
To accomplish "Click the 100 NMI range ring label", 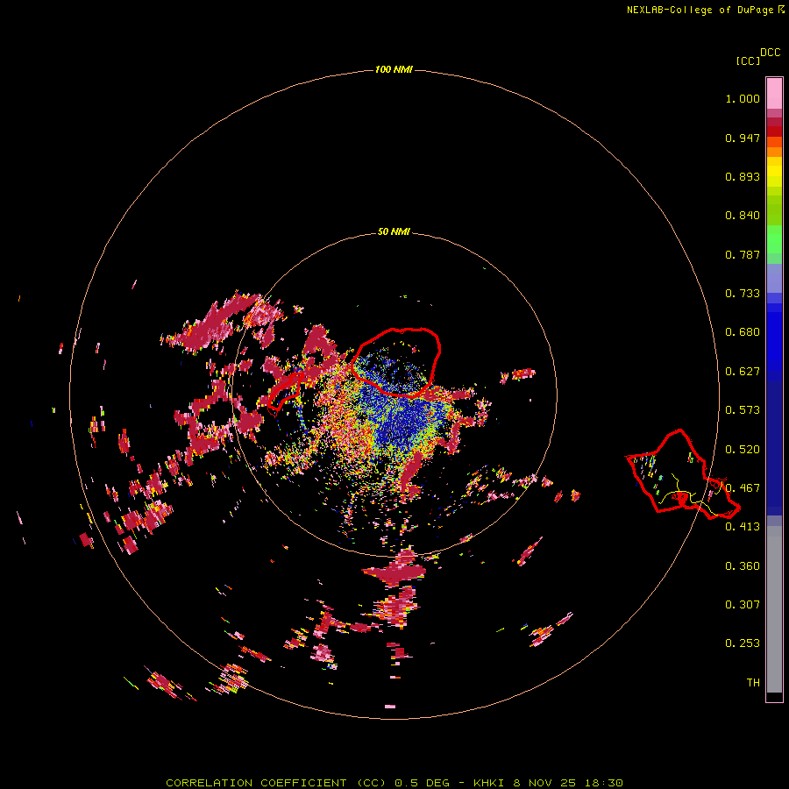I will [x=394, y=69].
